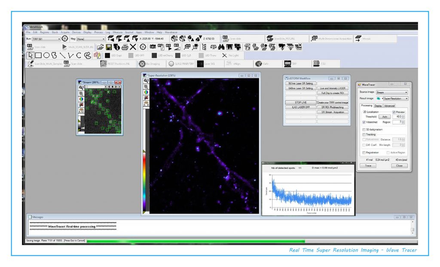
Task: Select the rectangle region tool
Action: tap(38, 55)
